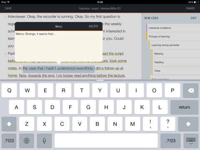Tap the Memo popup title
The image size is (200, 150).
tap(59, 26)
